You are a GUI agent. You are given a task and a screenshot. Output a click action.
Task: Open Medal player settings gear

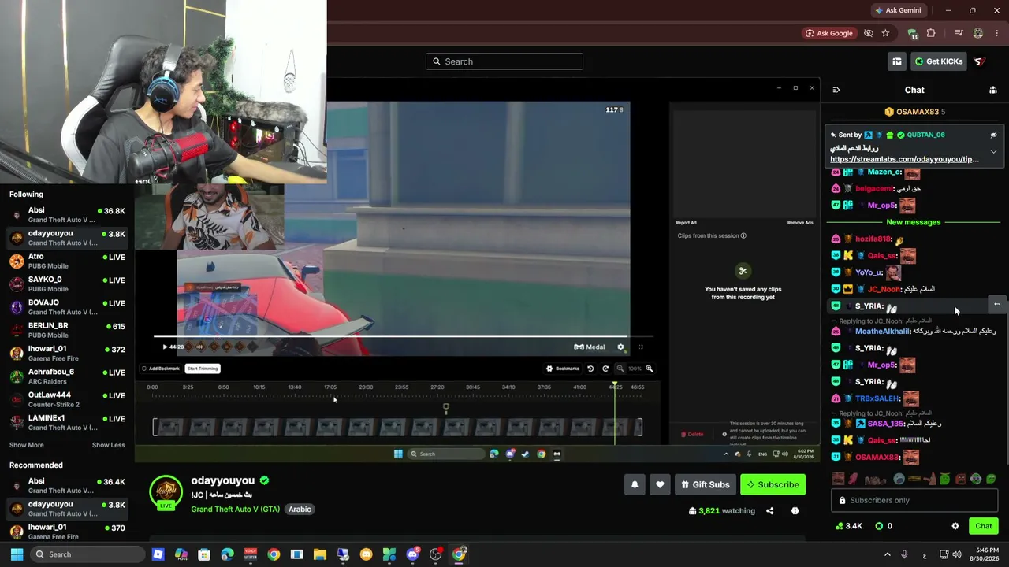620,346
